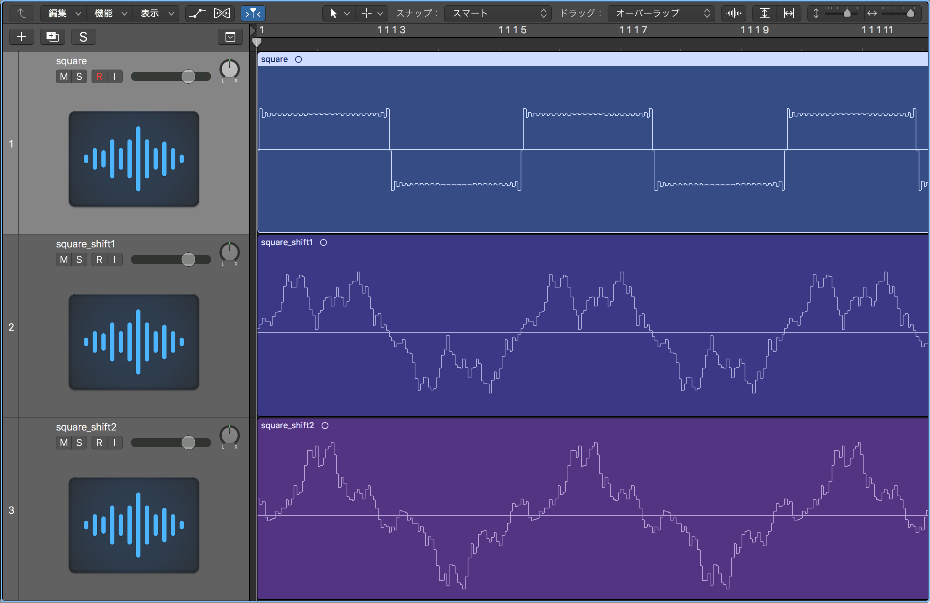Click pan knob on square track

229,69
